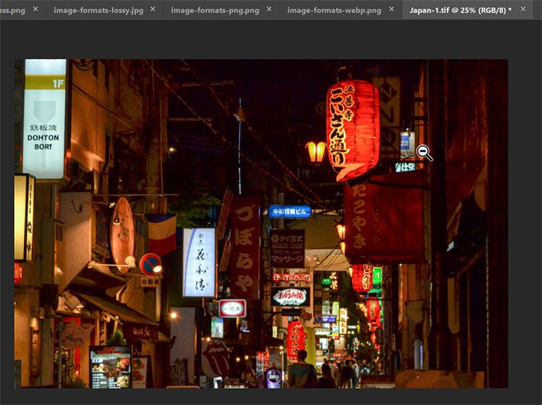
Task: Click the Rolling Stones tongue logo in the photo
Action: pos(216,357)
